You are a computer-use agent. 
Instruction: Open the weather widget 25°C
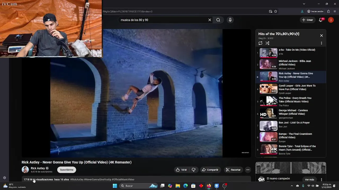(x=15, y=186)
